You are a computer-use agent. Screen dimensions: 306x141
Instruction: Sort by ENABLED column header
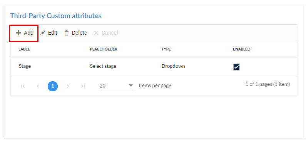click(242, 49)
